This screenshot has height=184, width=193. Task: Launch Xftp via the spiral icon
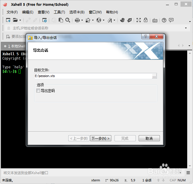pyautogui.click(x=122, y=20)
